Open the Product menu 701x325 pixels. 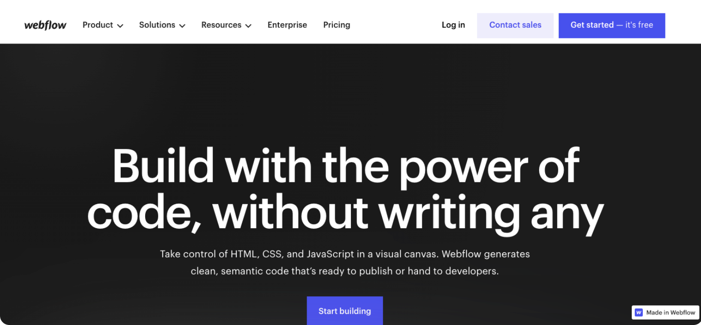coord(103,25)
